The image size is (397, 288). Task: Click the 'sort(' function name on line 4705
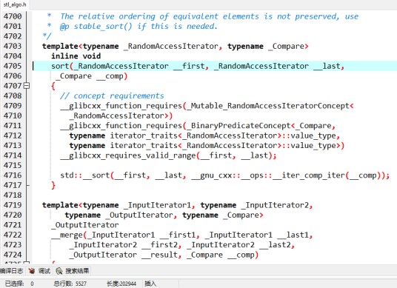pyautogui.click(x=62, y=66)
